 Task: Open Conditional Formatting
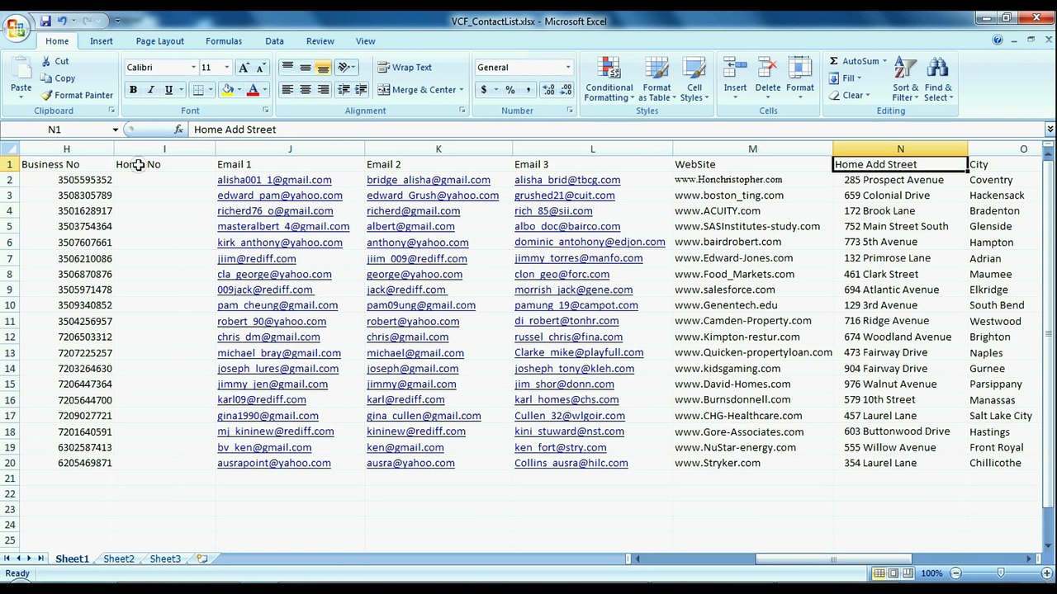[609, 80]
